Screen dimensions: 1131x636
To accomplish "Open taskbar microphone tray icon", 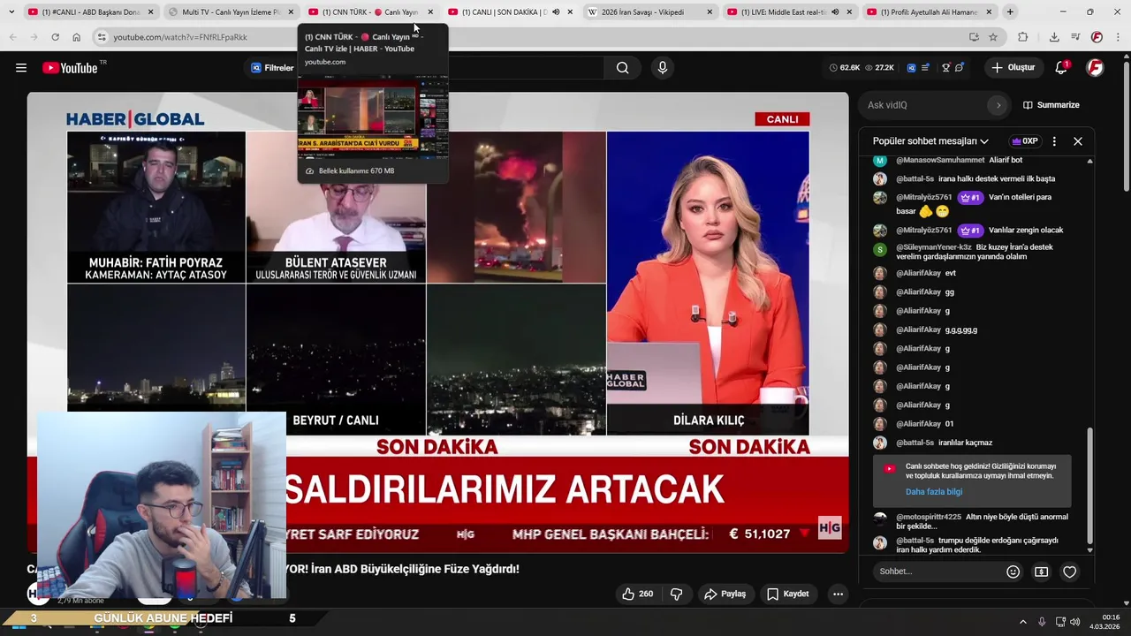I will tap(1042, 622).
